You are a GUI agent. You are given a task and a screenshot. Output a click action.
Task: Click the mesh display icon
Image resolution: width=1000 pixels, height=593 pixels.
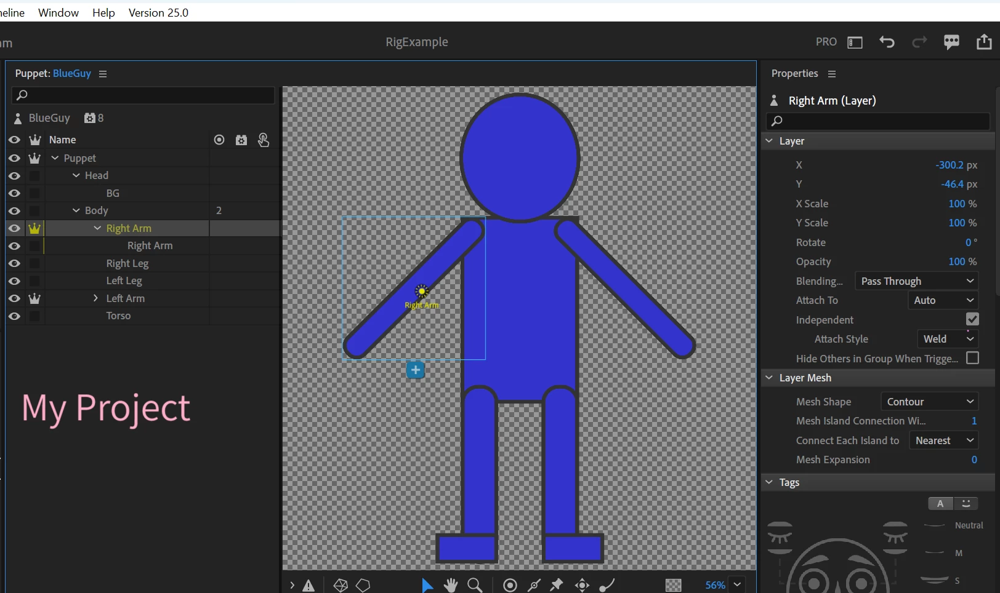341,585
